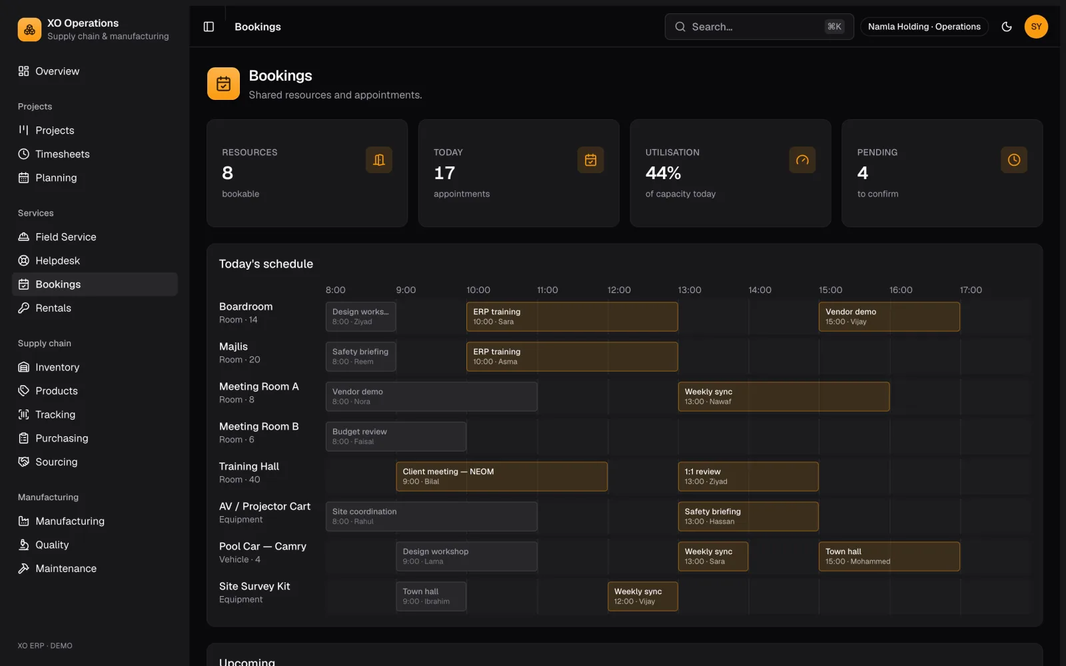1066x666 pixels.
Task: Click the Quality microscope icon
Action: (24, 545)
